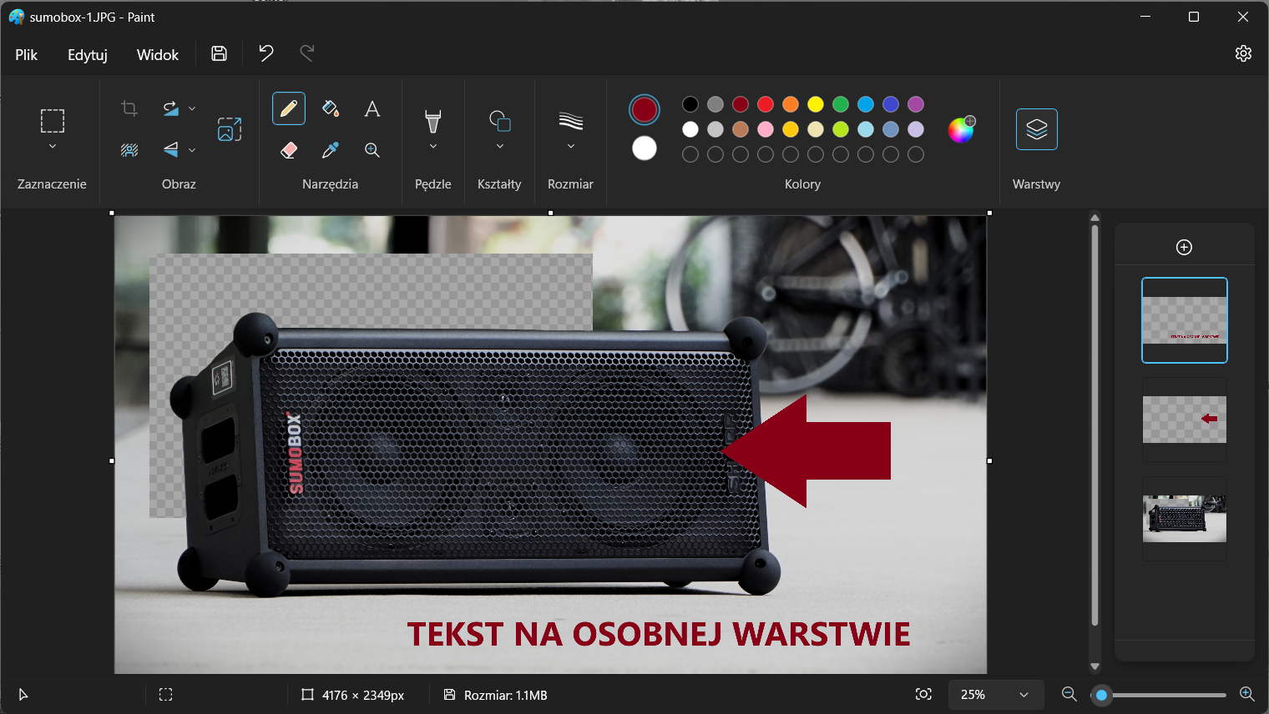Select the Pencil tool
The image size is (1269, 714).
coord(288,108)
